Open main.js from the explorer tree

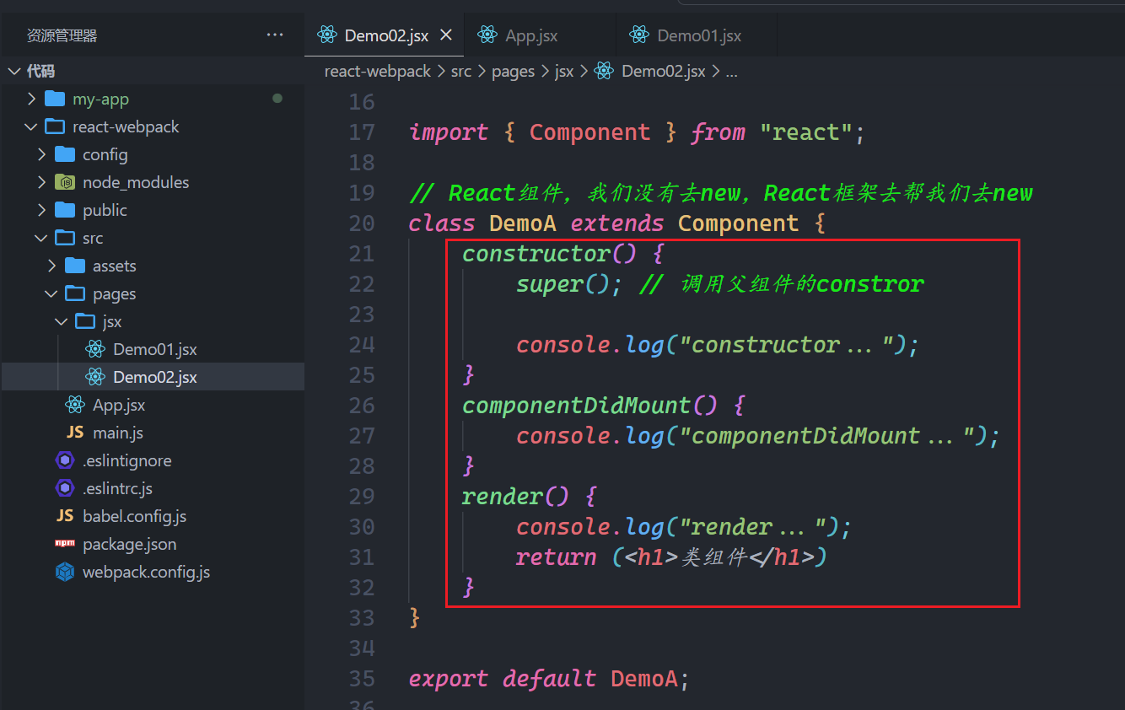[x=153, y=433]
